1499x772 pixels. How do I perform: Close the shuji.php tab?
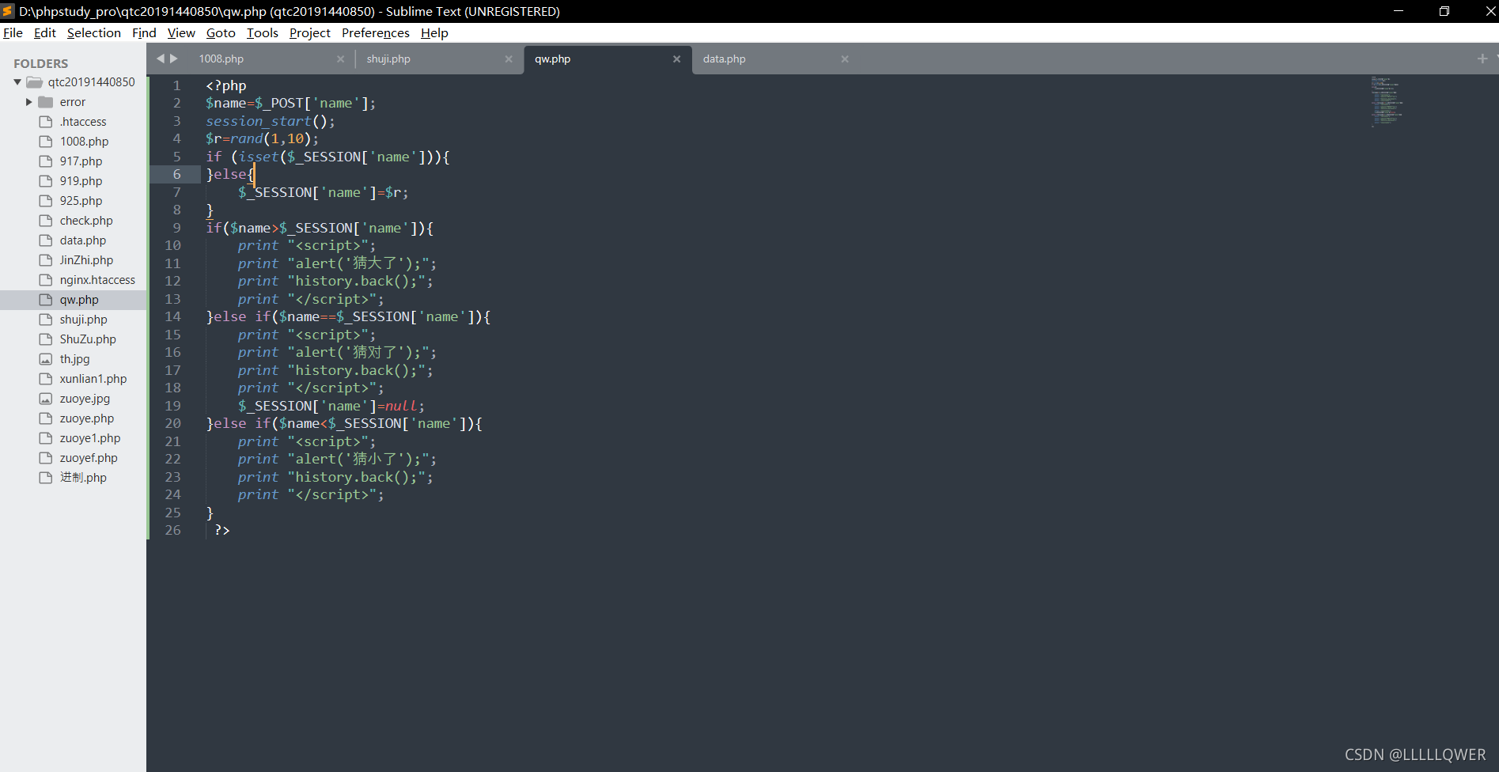(x=509, y=59)
